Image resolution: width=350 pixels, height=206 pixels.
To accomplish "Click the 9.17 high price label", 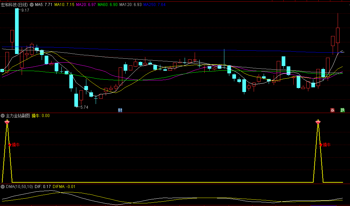I will click(x=25, y=10).
